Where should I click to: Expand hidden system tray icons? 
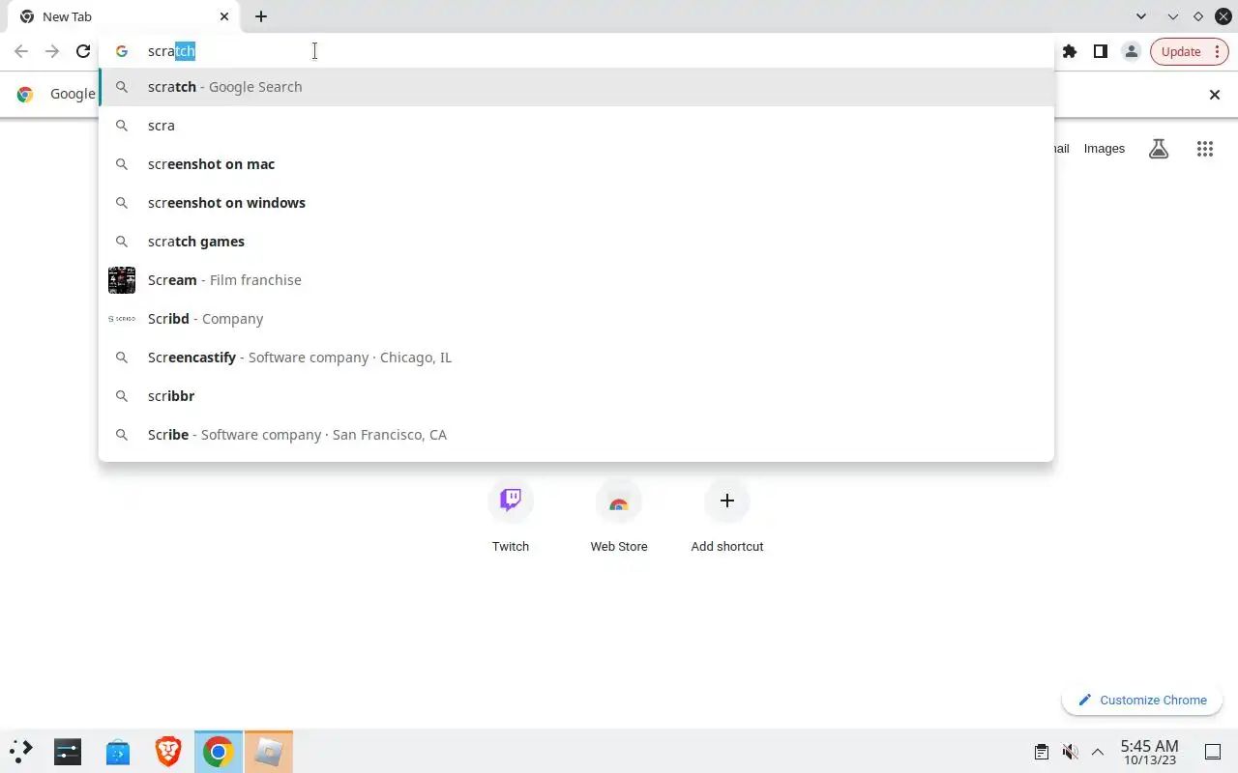[x=1098, y=752]
